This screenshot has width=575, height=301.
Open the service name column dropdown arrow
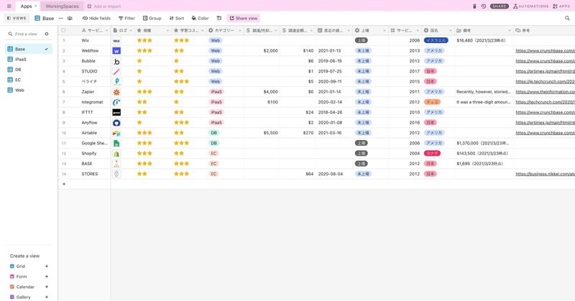[x=106, y=30]
